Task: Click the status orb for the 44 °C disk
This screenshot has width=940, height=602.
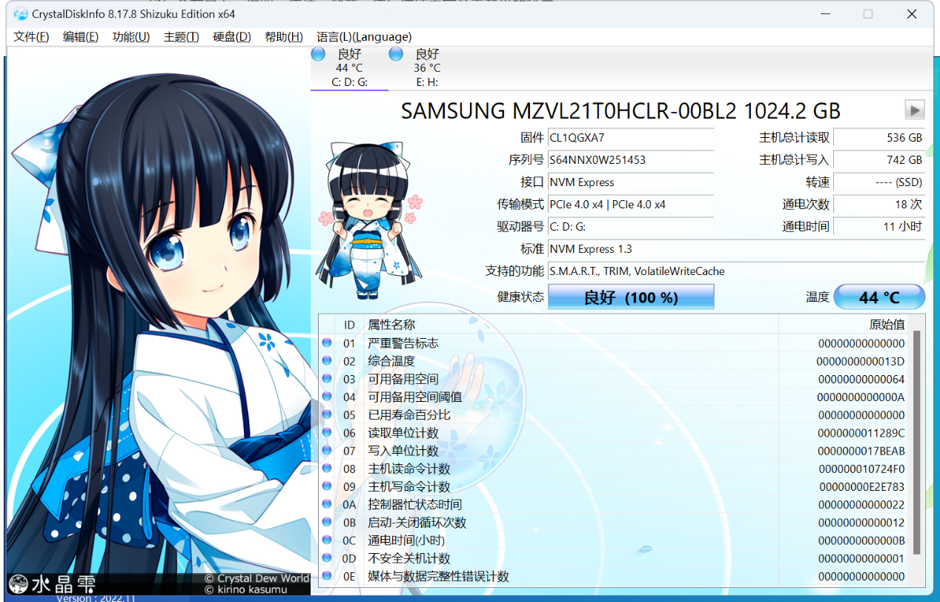Action: [319, 53]
